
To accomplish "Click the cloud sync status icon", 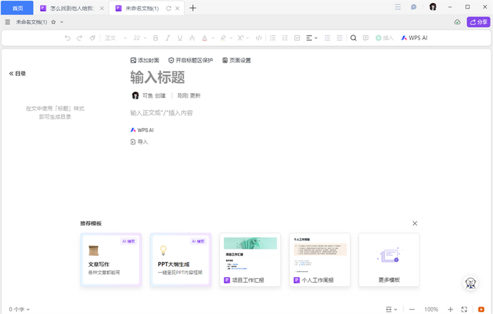I will point(457,22).
